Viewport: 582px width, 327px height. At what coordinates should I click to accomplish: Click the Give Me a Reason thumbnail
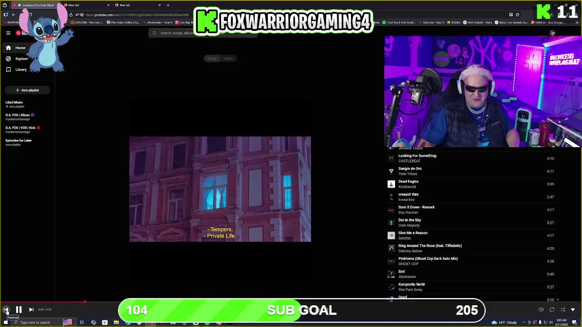tap(391, 235)
